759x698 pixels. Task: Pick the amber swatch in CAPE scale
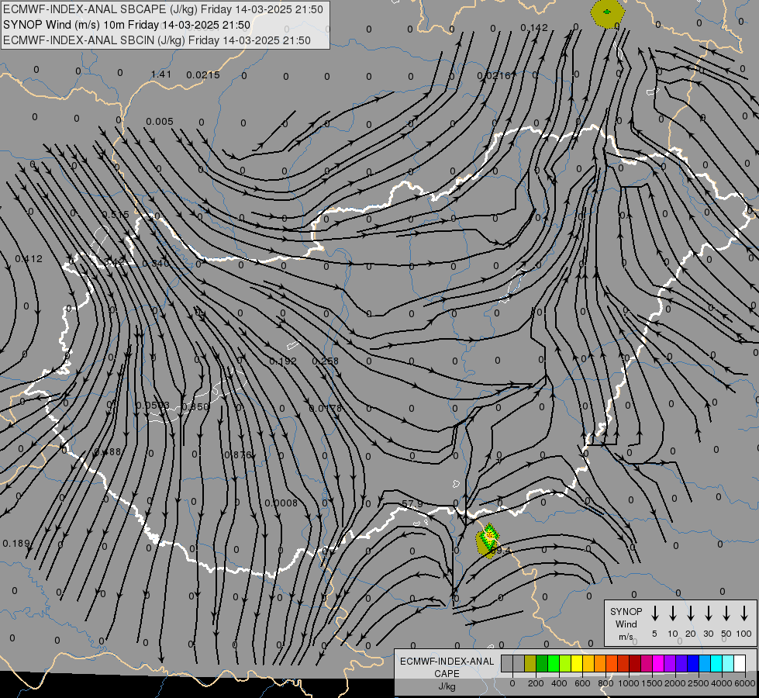[588, 663]
